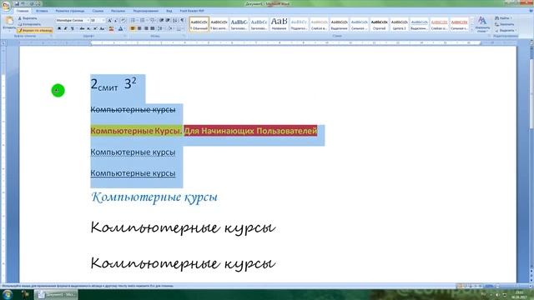The image size is (534, 300).
Task: Click the Grow Font icon
Action: coord(109,20)
